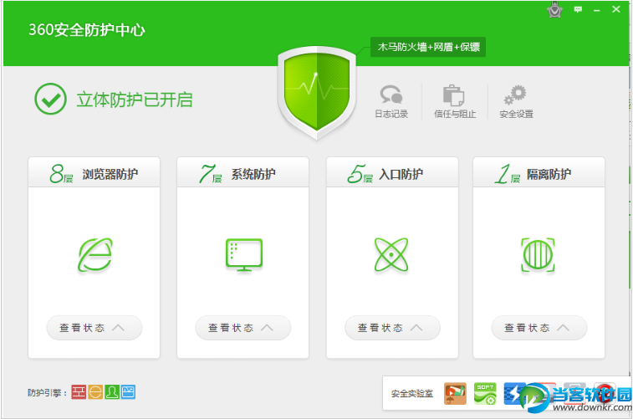Viewport: 633px width, 419px height.
Task: Click the system protection monitor icon
Action: (244, 255)
